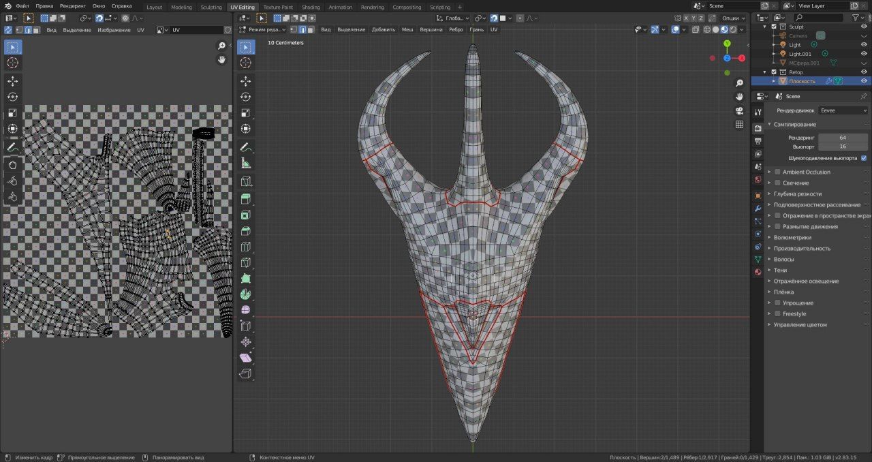Select the Spin tool
872x462 pixels.
[x=246, y=294]
